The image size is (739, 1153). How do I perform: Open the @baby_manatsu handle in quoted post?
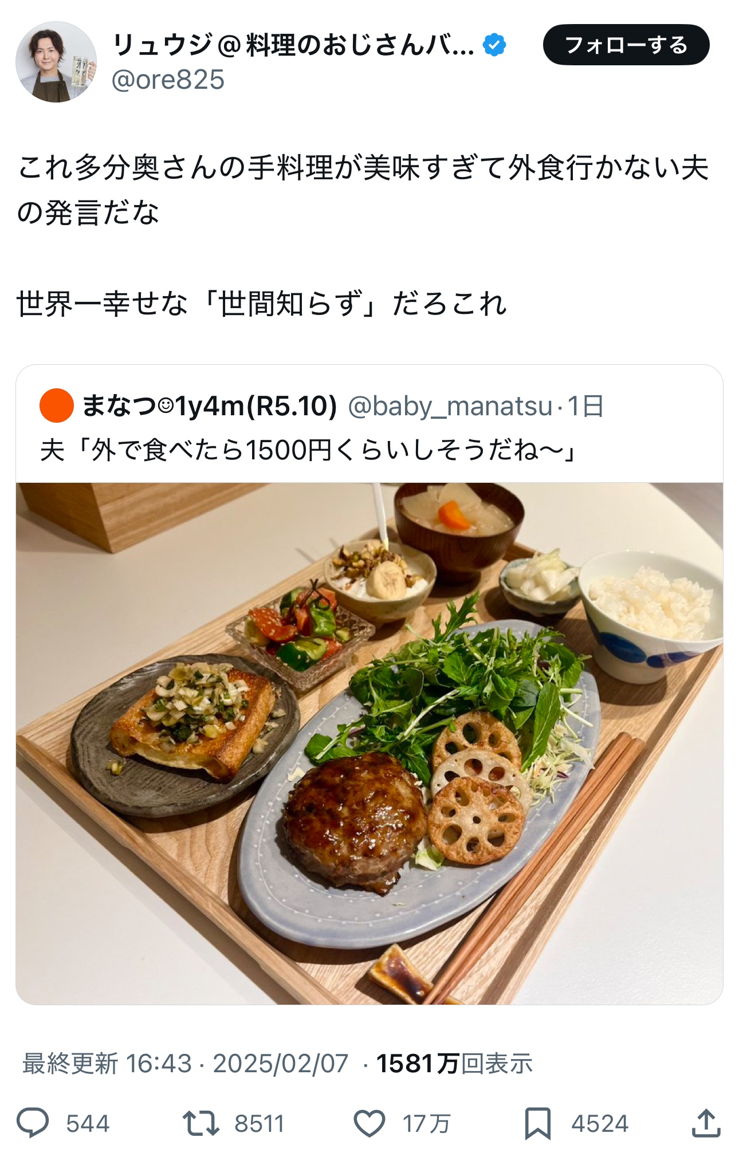pos(450,406)
